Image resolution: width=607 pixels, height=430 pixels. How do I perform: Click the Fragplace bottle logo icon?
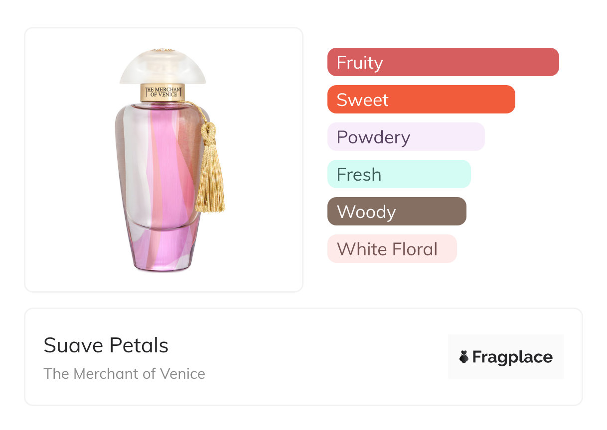464,357
